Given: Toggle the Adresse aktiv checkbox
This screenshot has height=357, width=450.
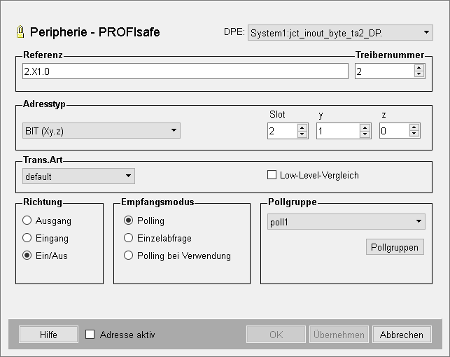Looking at the screenshot, I should (x=90, y=335).
